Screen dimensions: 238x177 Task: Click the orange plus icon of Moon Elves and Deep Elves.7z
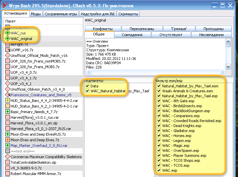(7, 140)
